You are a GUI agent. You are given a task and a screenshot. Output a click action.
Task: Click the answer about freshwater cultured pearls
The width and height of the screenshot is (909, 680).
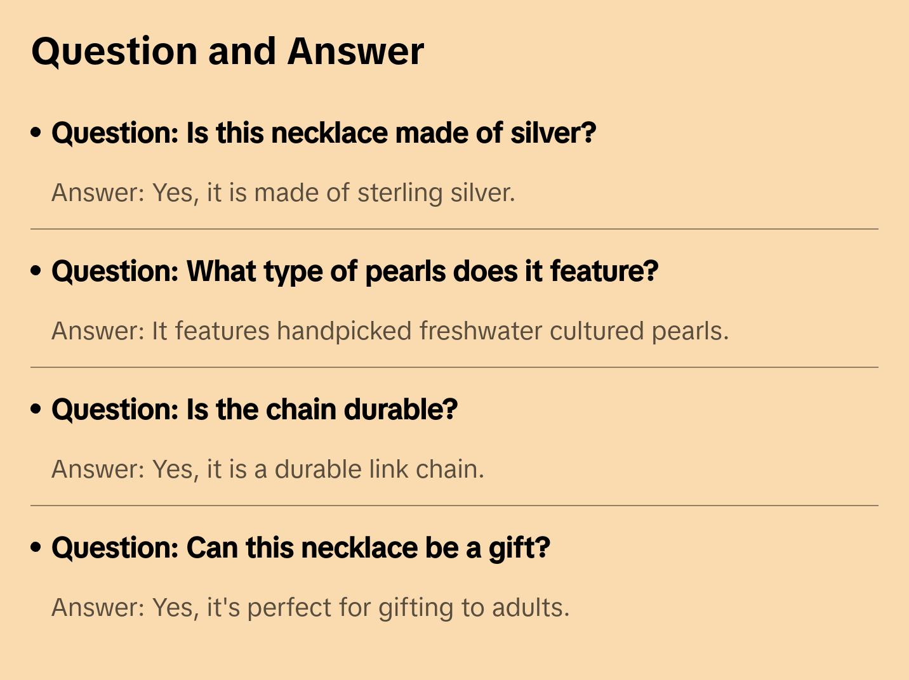pos(390,331)
